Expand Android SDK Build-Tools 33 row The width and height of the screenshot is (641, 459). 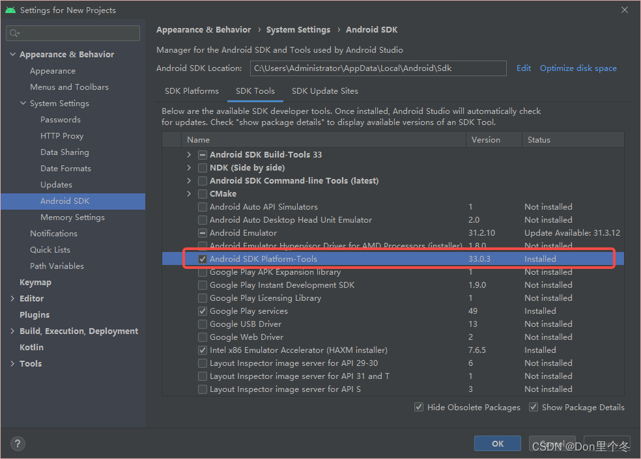189,155
